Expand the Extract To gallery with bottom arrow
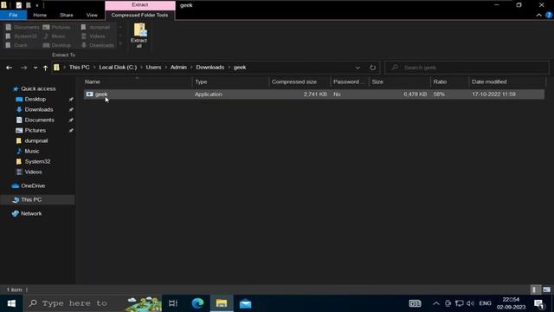This screenshot has width=554, height=312. (120, 44)
